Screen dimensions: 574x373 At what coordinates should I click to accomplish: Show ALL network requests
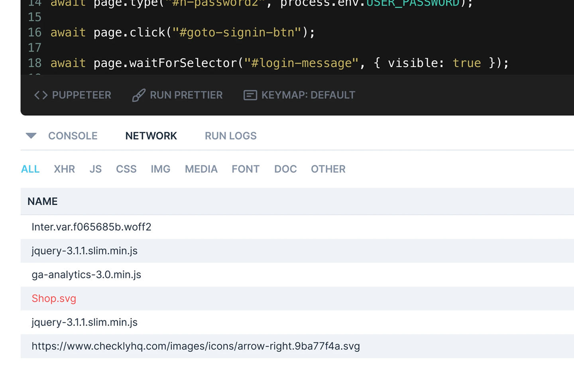pyautogui.click(x=30, y=169)
